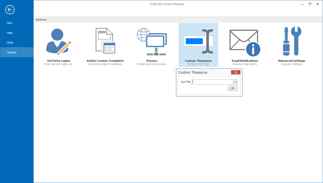This screenshot has height=183, width=323.
Task: Open the Proxies network icon
Action: [152, 42]
